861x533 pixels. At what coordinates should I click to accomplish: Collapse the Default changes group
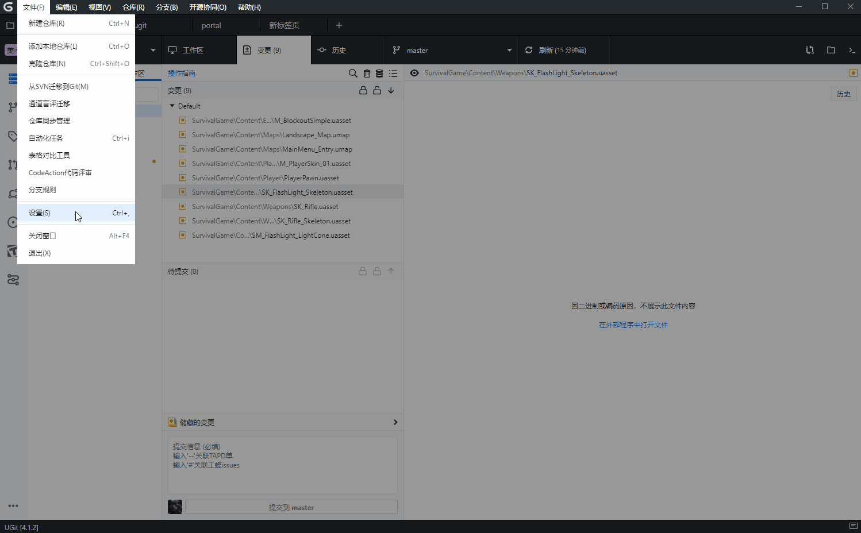click(x=172, y=106)
